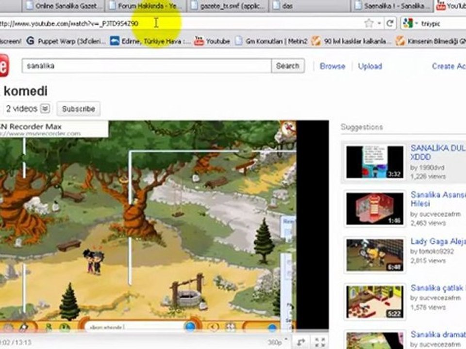Enter fullscreen with the fullscreen icon

tap(320, 342)
